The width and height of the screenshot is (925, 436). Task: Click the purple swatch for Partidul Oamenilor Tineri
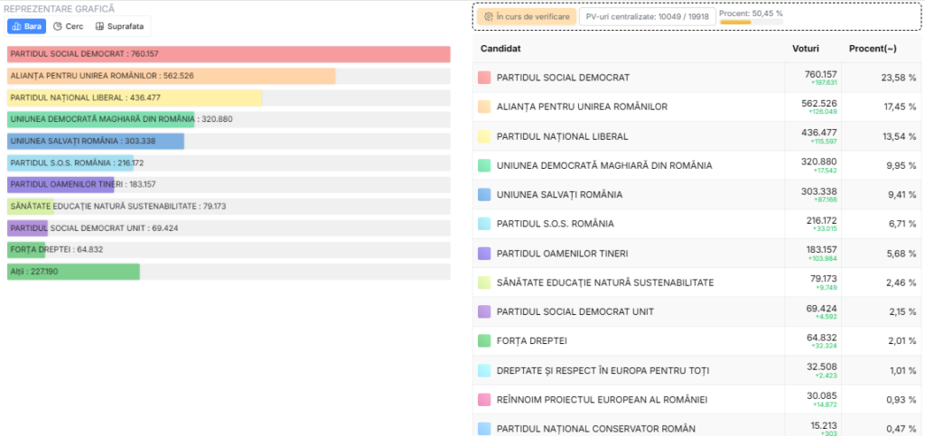coord(484,254)
